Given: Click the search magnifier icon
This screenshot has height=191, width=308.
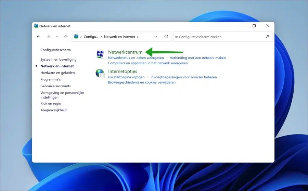Looking at the screenshot, I should [267, 37].
